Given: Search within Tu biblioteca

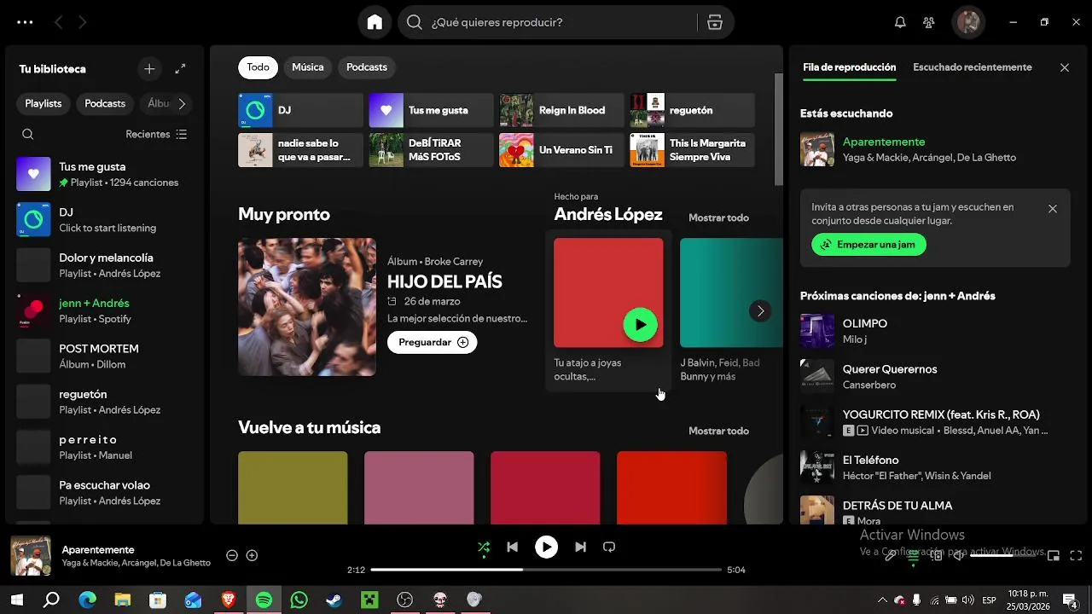Looking at the screenshot, I should pos(28,134).
